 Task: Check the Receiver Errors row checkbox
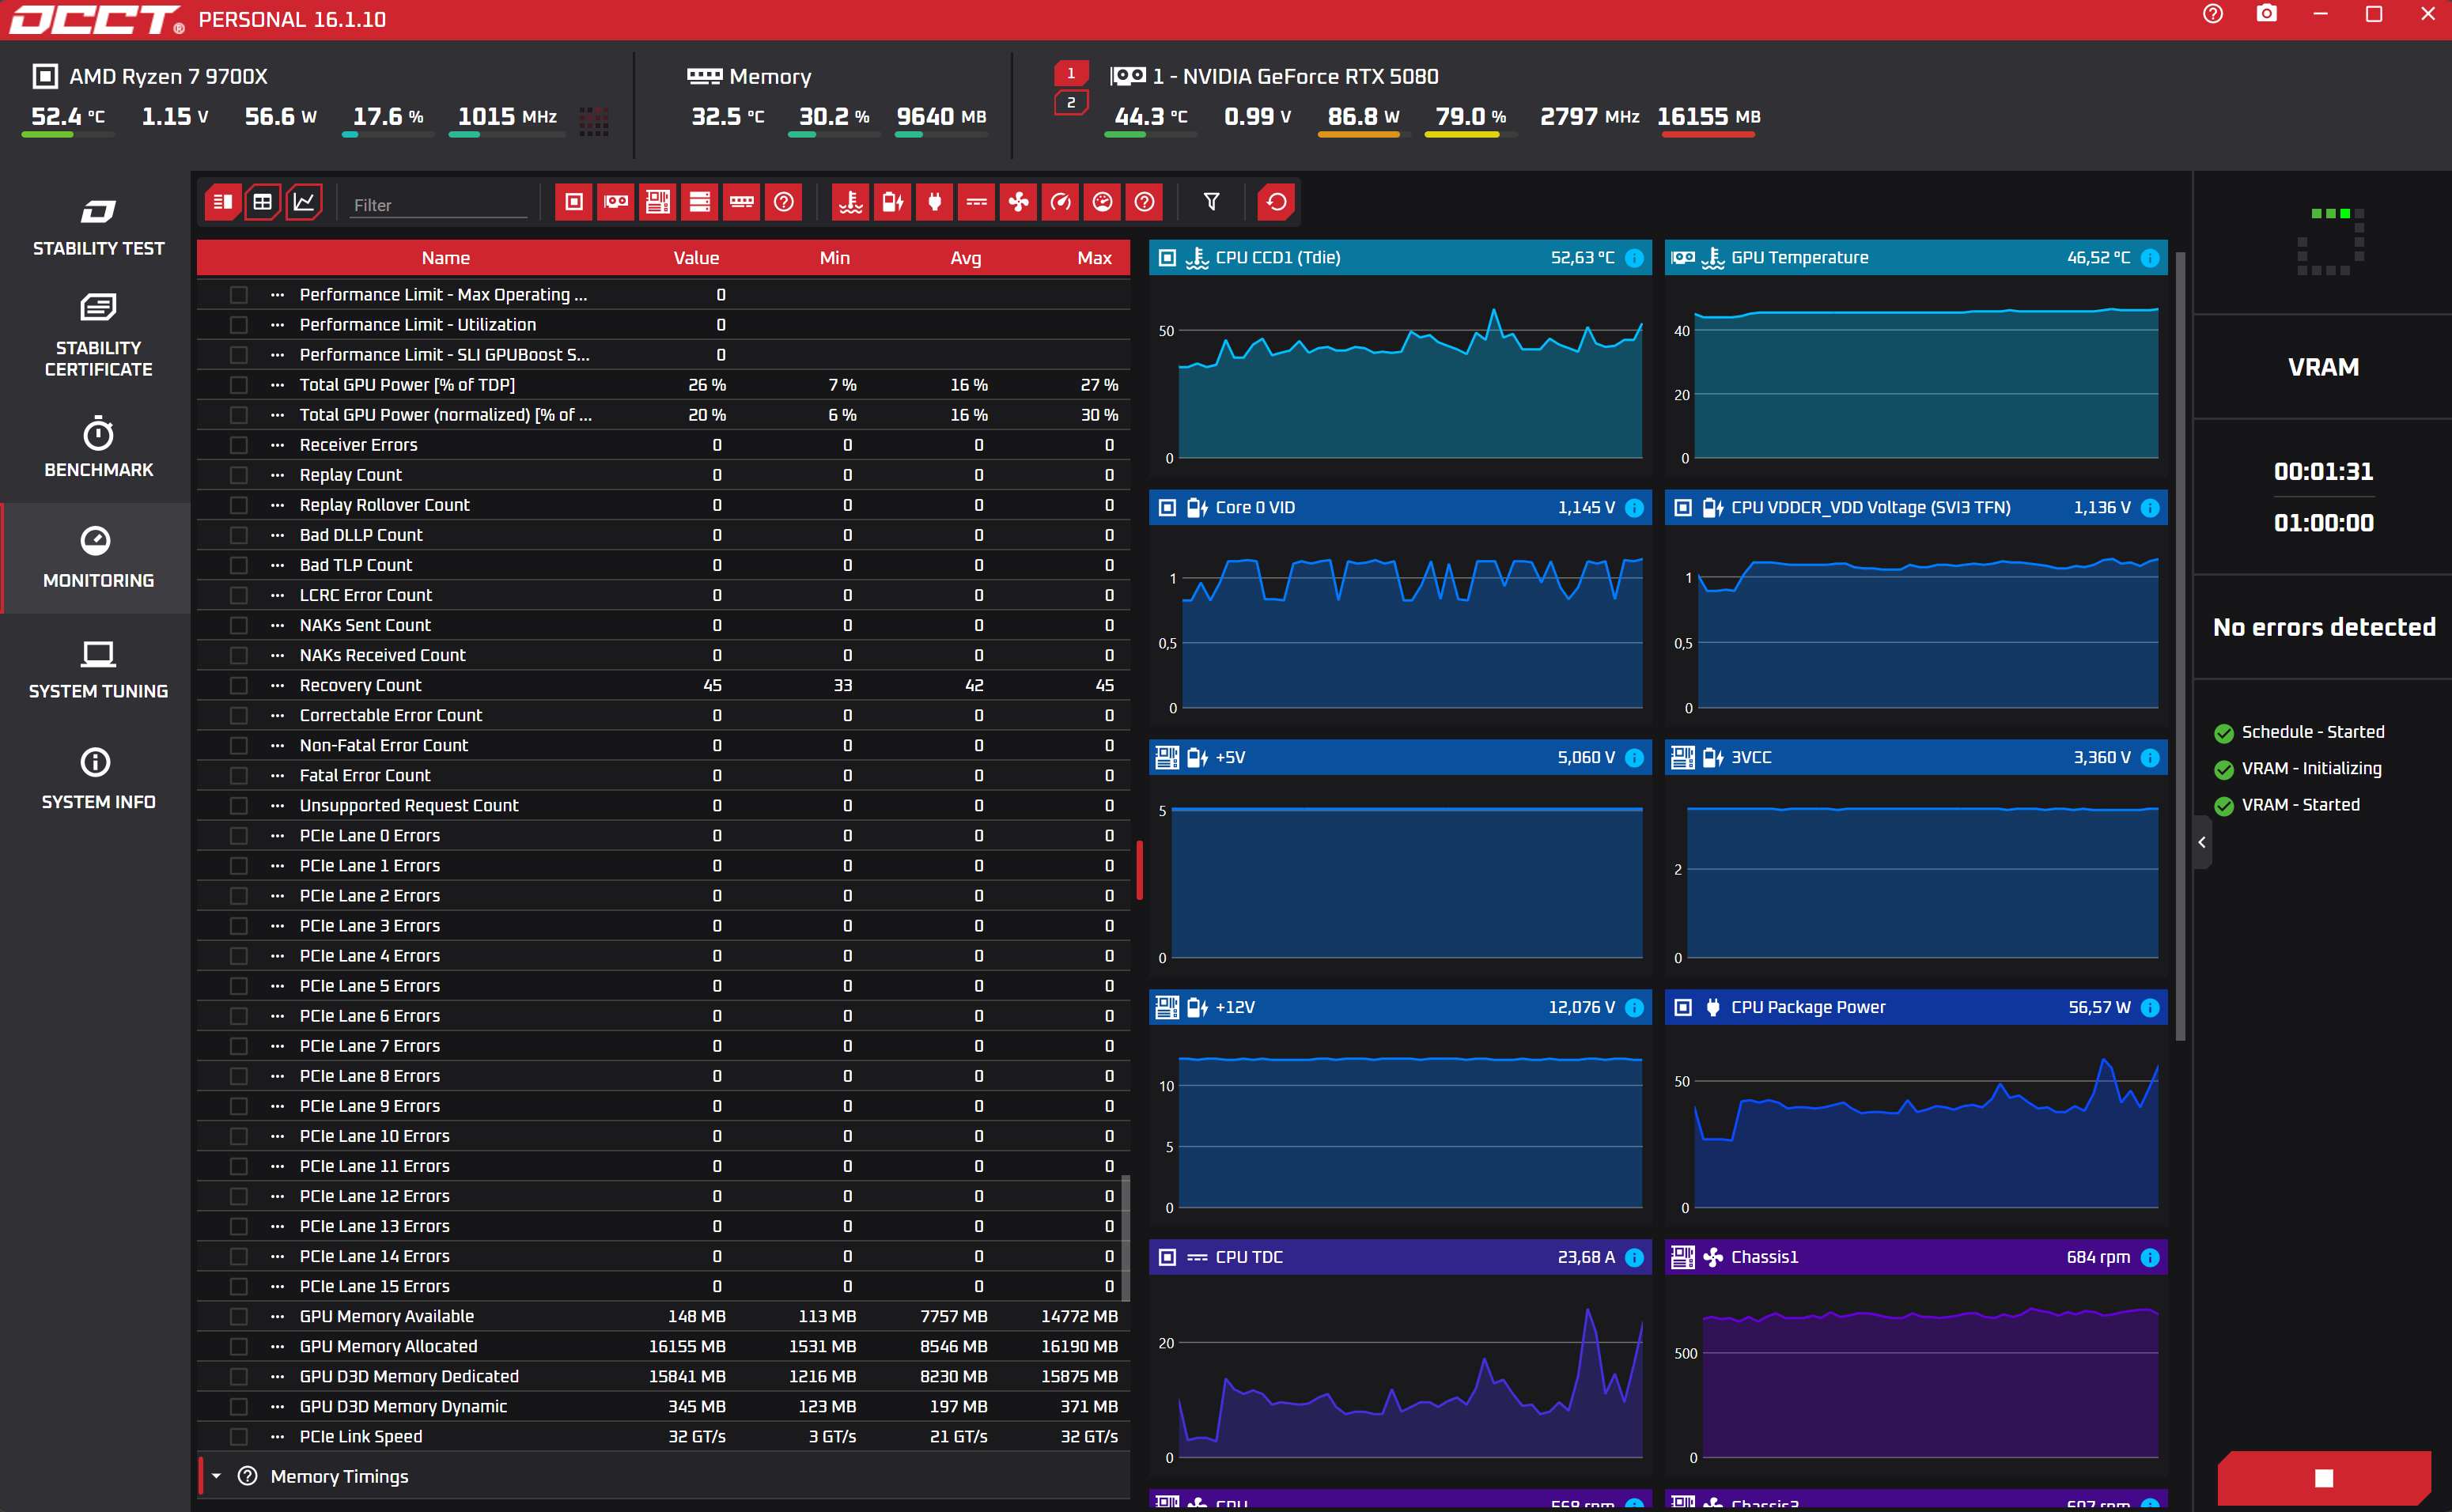[238, 445]
